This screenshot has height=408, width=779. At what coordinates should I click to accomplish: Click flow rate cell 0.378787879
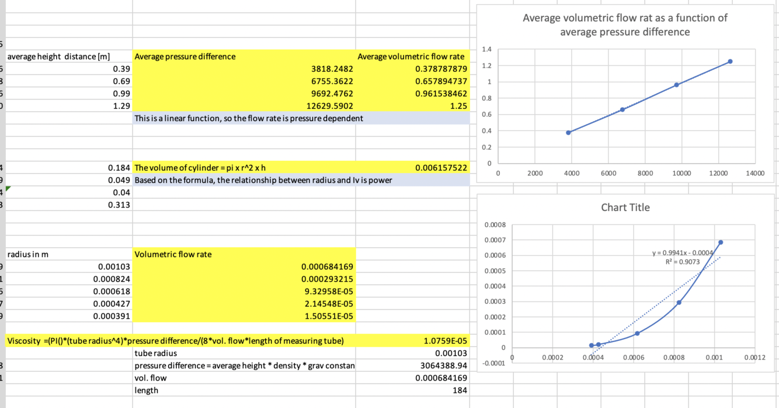click(412, 69)
